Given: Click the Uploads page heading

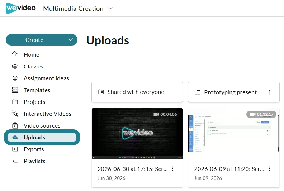Looking at the screenshot, I should [x=108, y=40].
